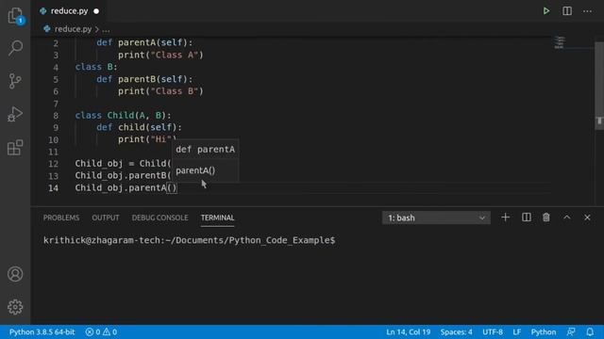604x339 pixels.
Task: Open the Explorer view in activity bar
Action: pos(15,16)
